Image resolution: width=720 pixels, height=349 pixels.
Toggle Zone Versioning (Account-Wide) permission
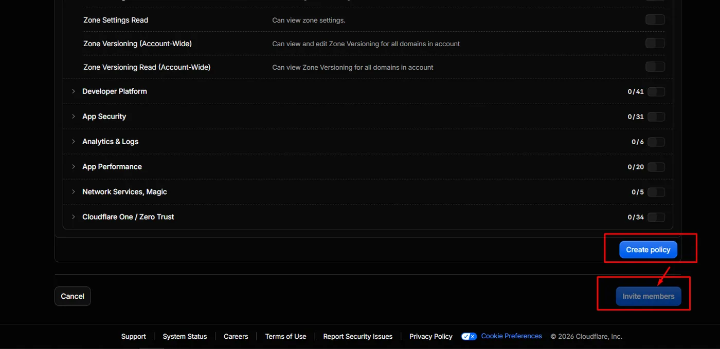pyautogui.click(x=655, y=44)
